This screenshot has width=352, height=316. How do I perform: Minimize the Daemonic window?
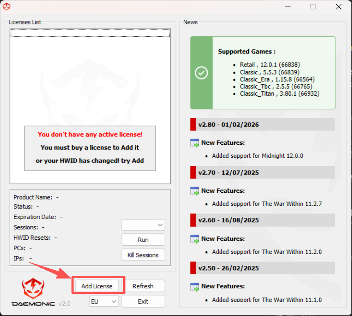(288, 7)
